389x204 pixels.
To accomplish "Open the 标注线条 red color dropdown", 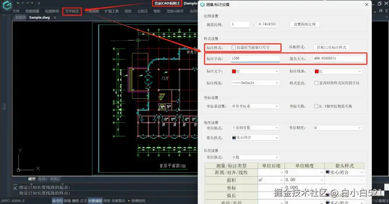I will [338, 71].
